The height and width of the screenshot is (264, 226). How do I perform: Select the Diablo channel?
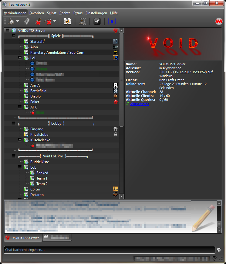click(x=35, y=96)
